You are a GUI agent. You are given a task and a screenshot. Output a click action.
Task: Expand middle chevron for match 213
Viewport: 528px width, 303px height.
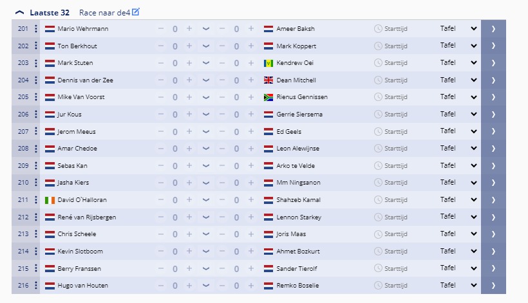(206, 234)
